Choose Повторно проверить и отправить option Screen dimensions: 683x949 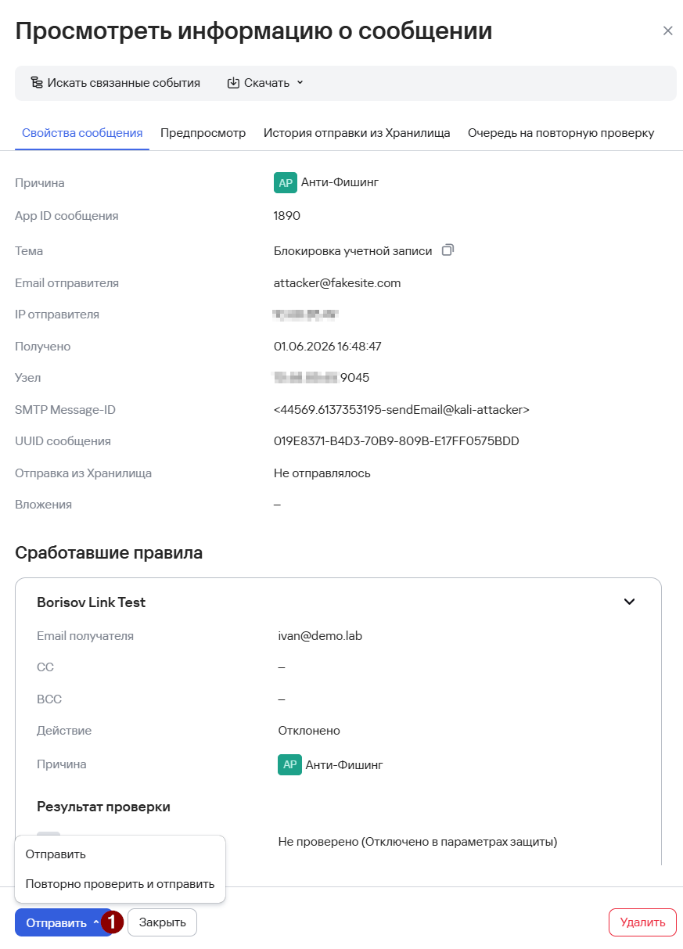click(x=120, y=884)
